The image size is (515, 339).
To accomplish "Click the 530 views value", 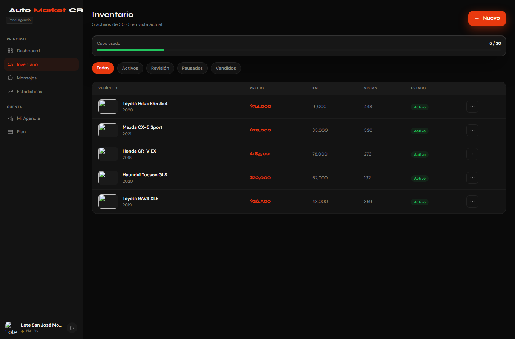I will coord(368,130).
